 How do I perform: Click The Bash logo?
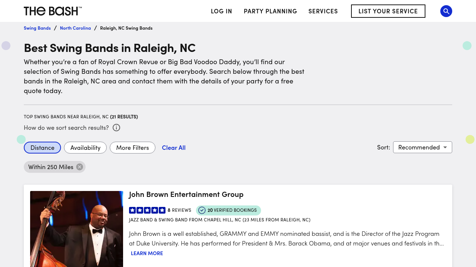click(x=52, y=11)
